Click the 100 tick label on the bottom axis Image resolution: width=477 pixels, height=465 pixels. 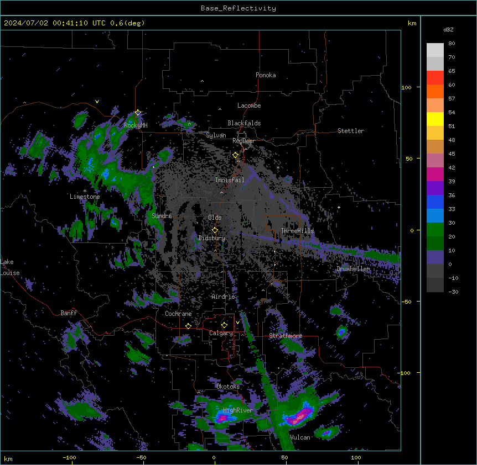click(x=356, y=457)
